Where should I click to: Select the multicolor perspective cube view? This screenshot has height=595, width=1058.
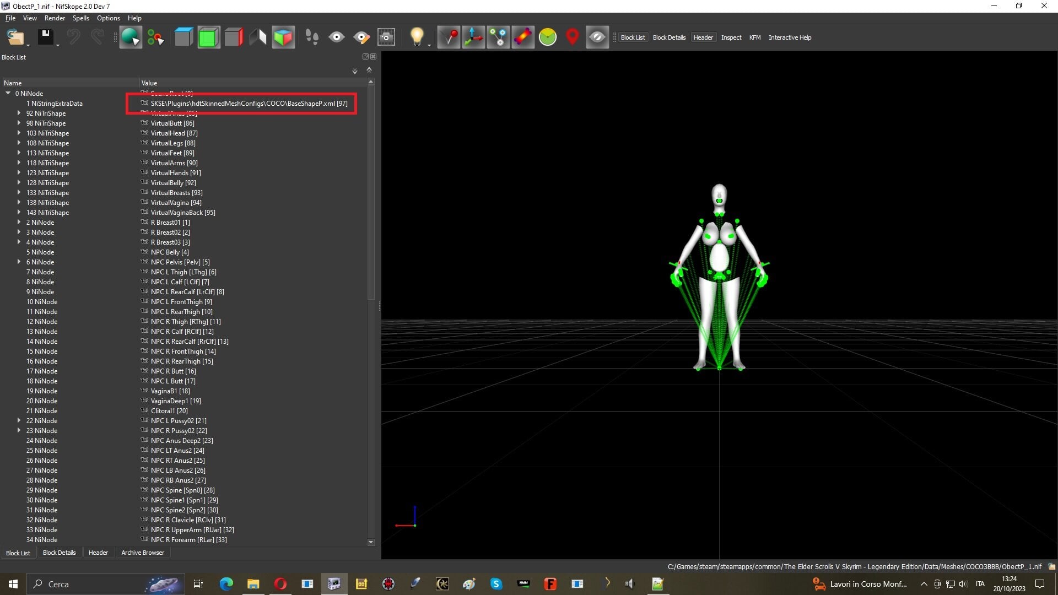click(x=283, y=37)
